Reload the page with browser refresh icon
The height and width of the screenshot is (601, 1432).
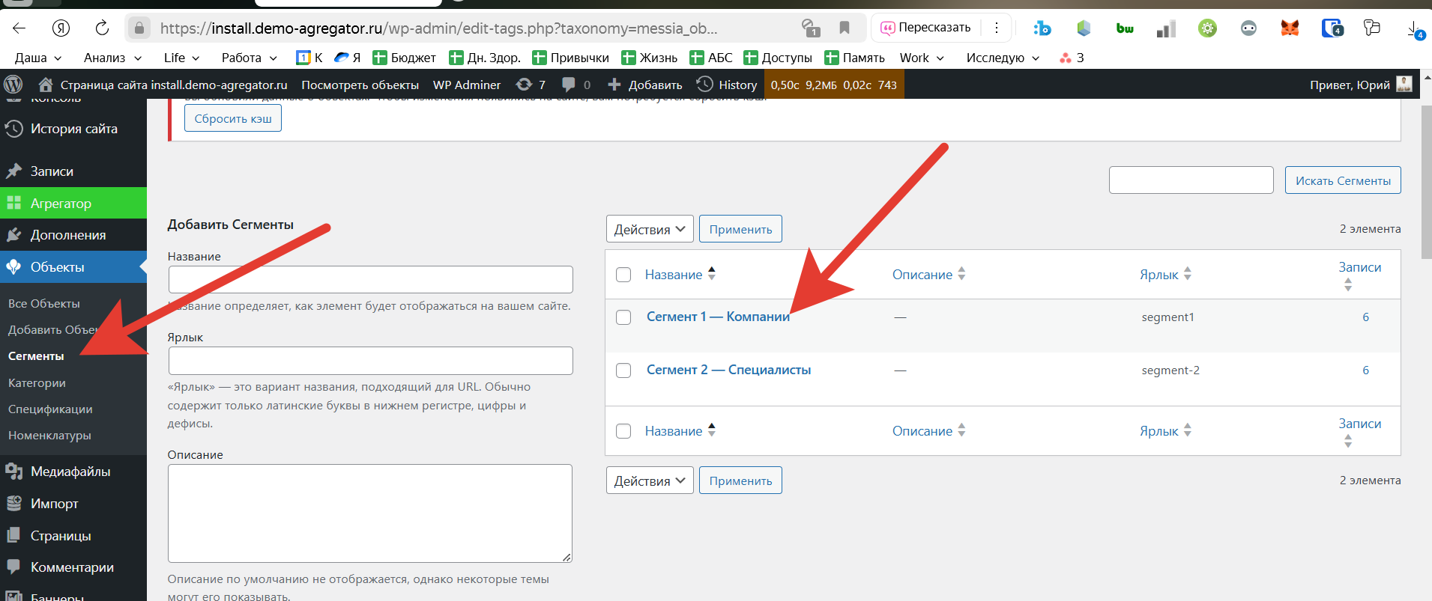coord(102,28)
